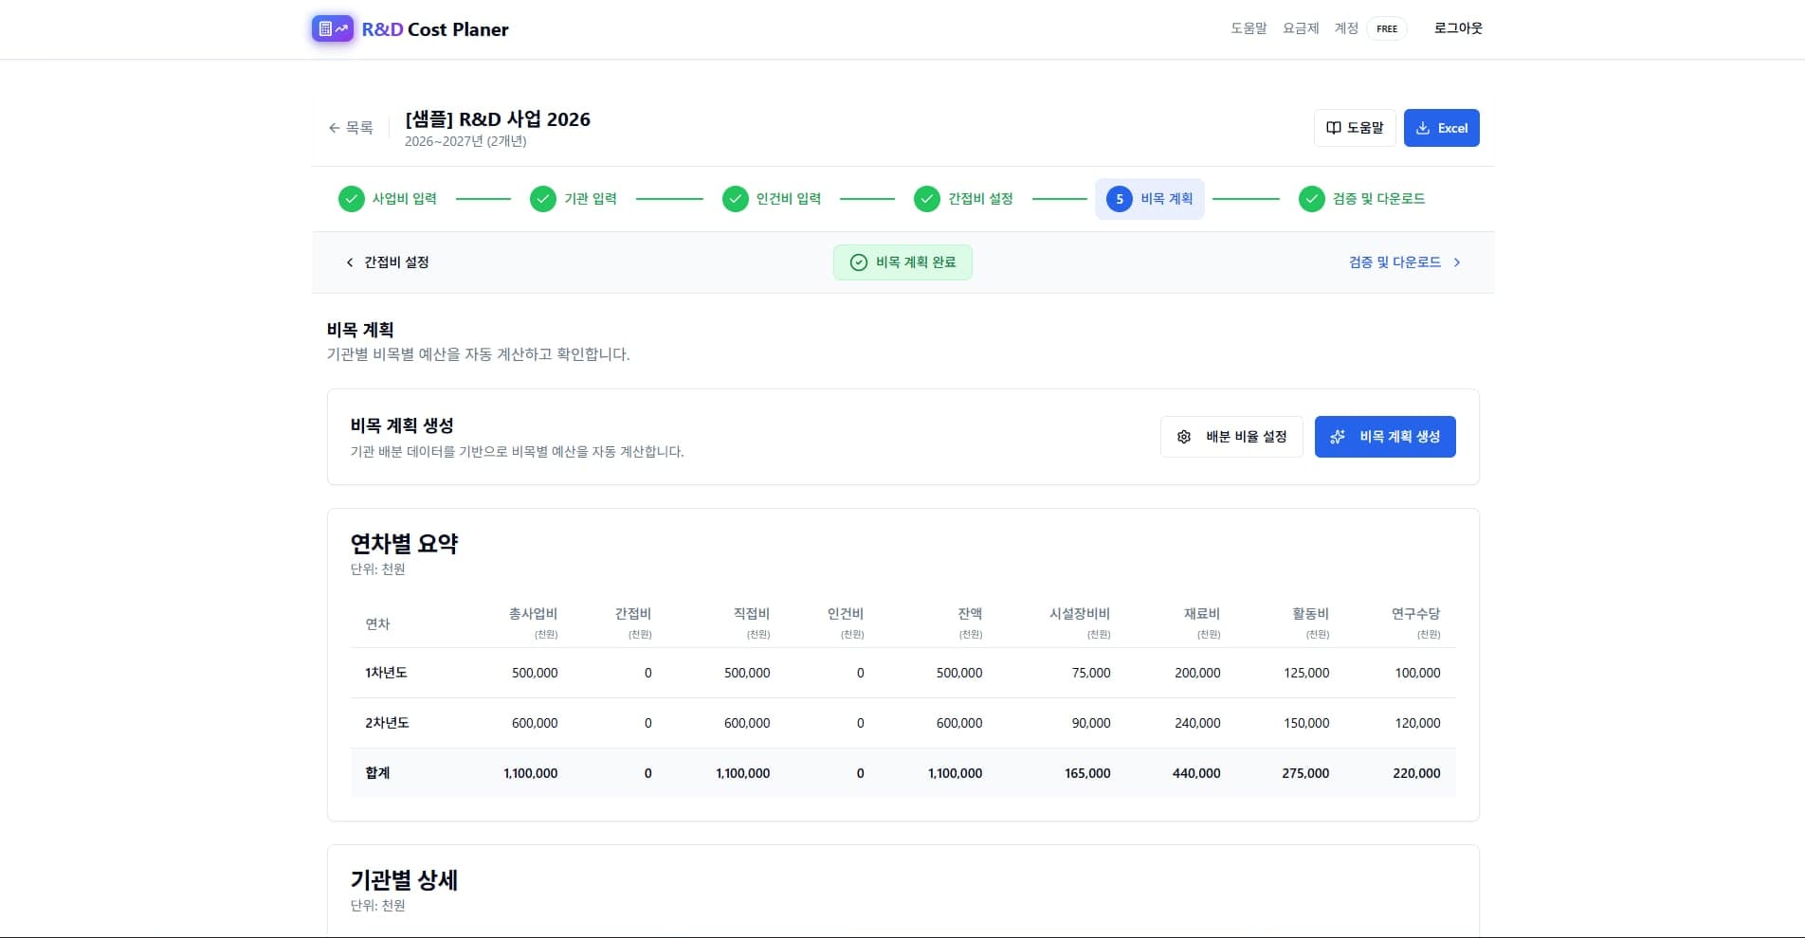Click the check circle in 비목 계획 완료 badge

[859, 262]
